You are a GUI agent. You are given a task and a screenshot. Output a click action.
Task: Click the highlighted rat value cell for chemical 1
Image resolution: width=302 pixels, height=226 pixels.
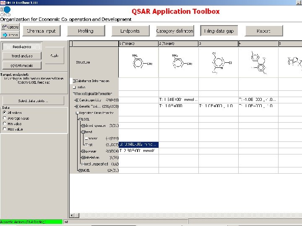pyautogui.click(x=139, y=144)
